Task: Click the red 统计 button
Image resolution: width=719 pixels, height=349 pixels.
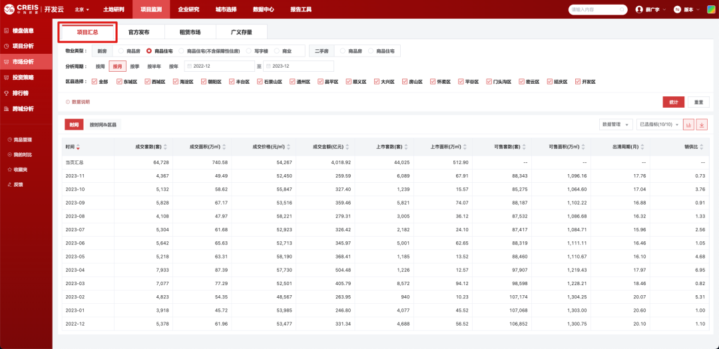Action: [674, 102]
